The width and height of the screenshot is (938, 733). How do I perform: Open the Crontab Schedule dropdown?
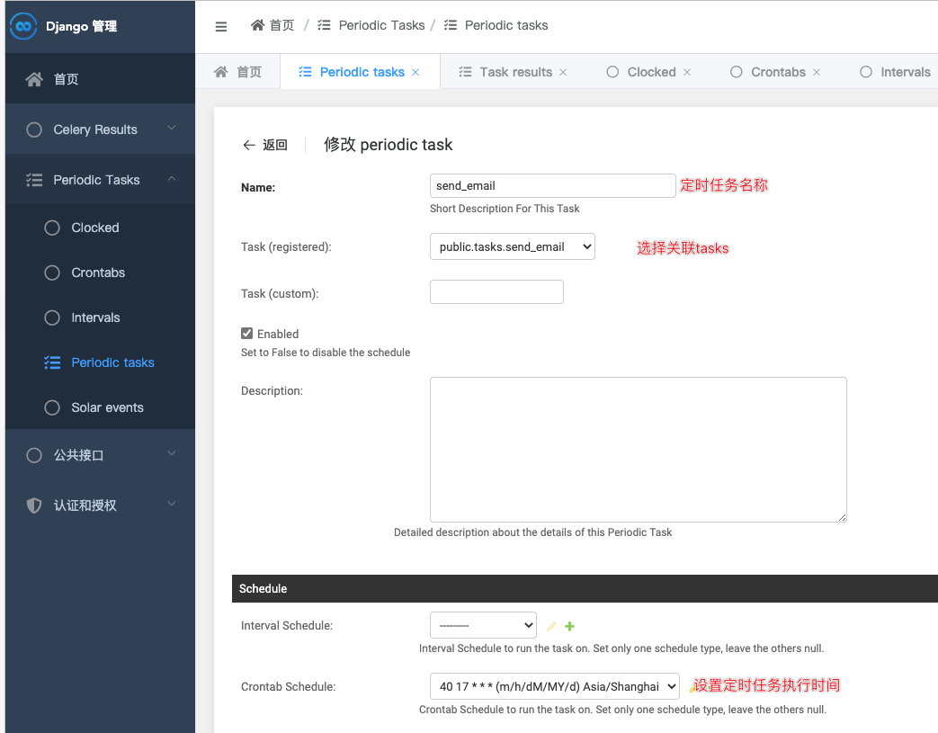click(x=555, y=686)
